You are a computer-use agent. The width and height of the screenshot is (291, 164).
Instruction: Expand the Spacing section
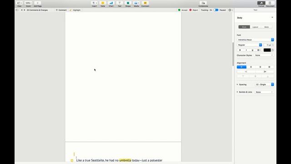pyautogui.click(x=237, y=85)
